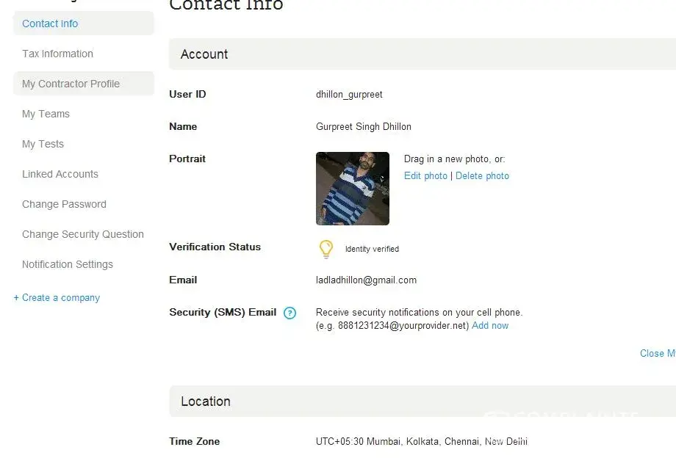676x458 pixels.
Task: Click the Location section header
Action: tap(422, 401)
